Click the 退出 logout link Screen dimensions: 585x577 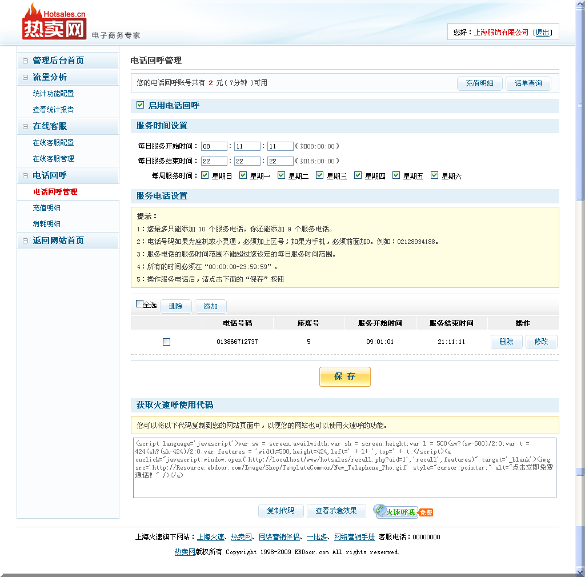pos(542,33)
